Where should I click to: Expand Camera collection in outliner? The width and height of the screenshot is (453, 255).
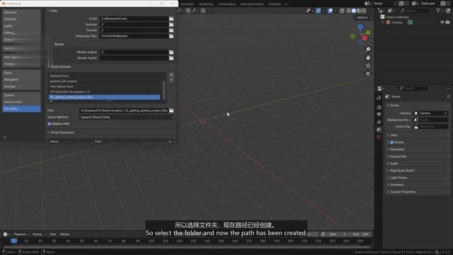tap(382, 22)
